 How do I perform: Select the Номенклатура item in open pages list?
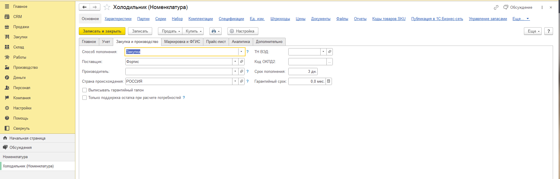click(x=38, y=157)
